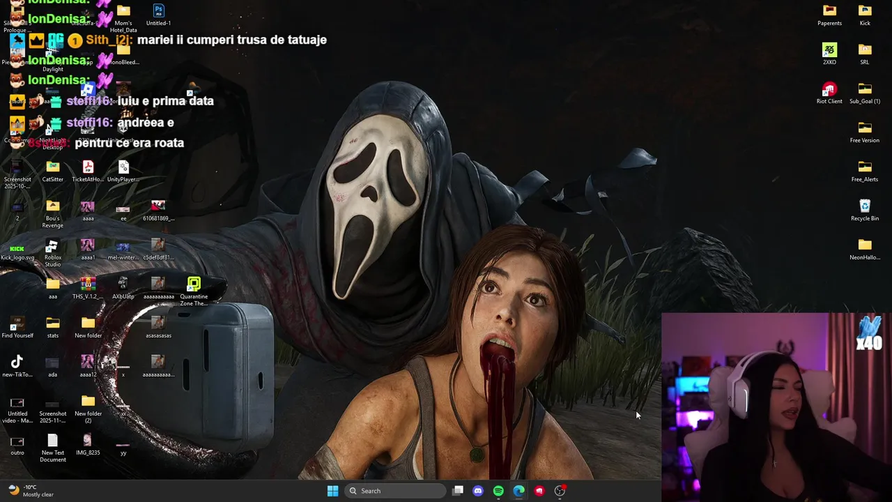
Task: Open the Free_Alerts folder
Action: tap(865, 167)
